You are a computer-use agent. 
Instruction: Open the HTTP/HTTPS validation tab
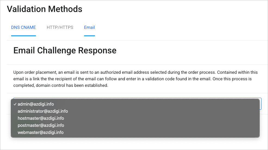point(60,27)
